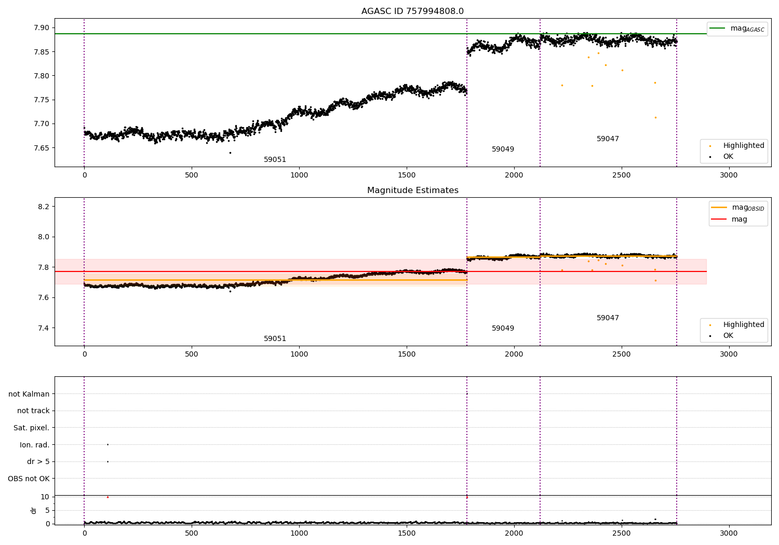This screenshot has height=545, width=779.
Task: Click the 7.75 y-axis tick label
Action: 42,100
